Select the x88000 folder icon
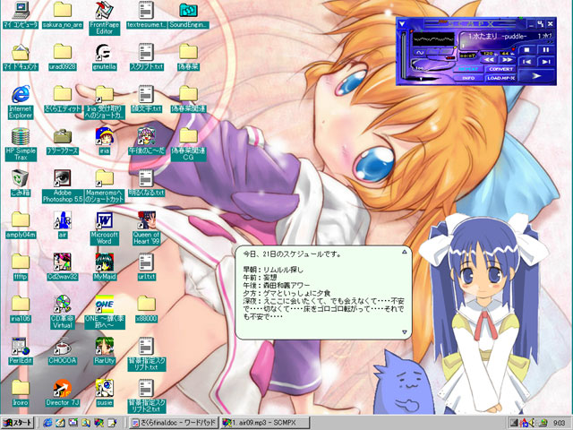 147,309
